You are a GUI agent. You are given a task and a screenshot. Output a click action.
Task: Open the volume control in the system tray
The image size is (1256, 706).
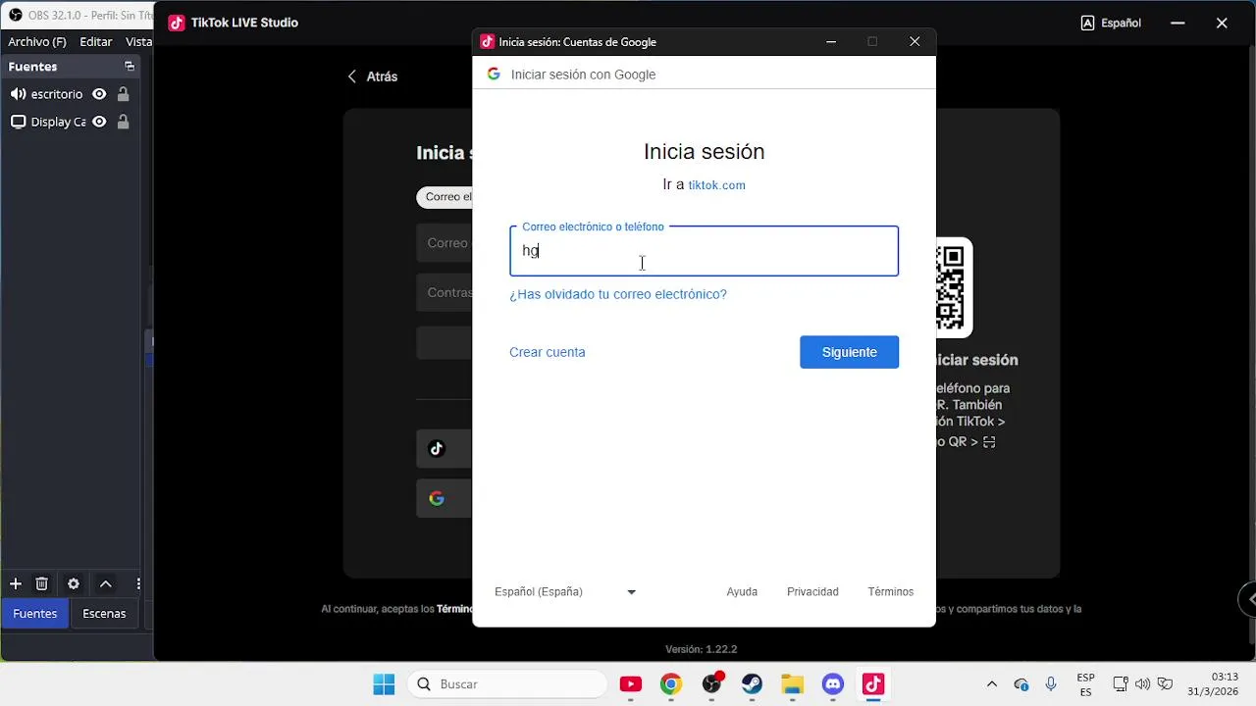[x=1142, y=684]
